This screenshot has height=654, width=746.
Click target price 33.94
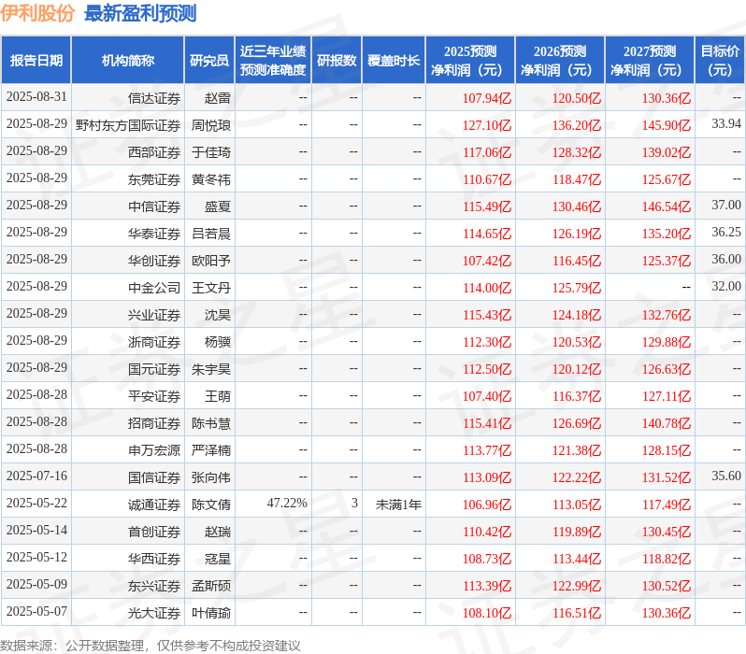(x=726, y=124)
